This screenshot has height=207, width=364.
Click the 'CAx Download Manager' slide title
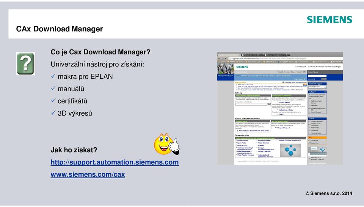coord(60,29)
